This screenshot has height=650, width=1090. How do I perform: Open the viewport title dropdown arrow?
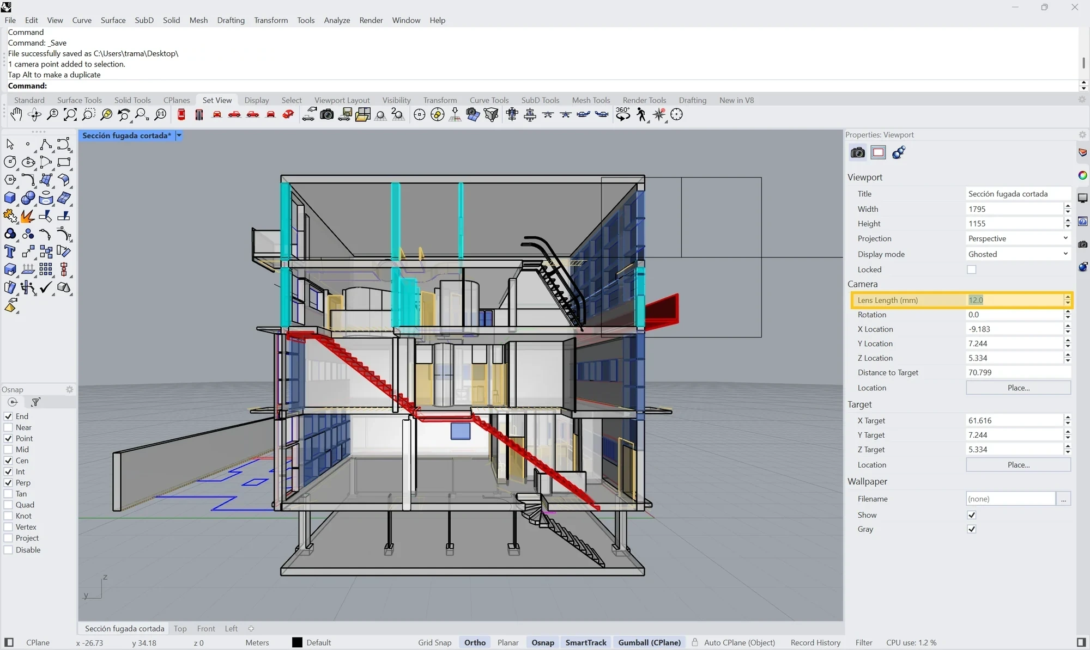179,136
